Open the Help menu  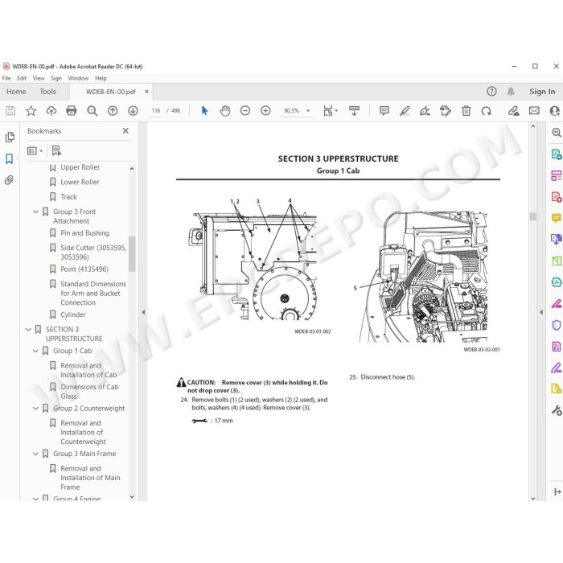[x=101, y=78]
